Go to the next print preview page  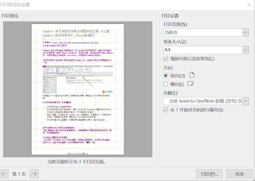point(34,174)
